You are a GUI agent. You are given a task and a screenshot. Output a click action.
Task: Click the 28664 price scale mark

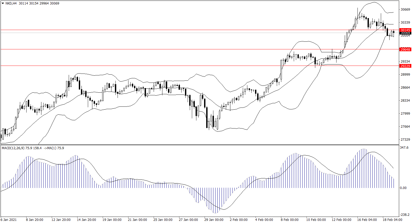[x=405, y=88]
